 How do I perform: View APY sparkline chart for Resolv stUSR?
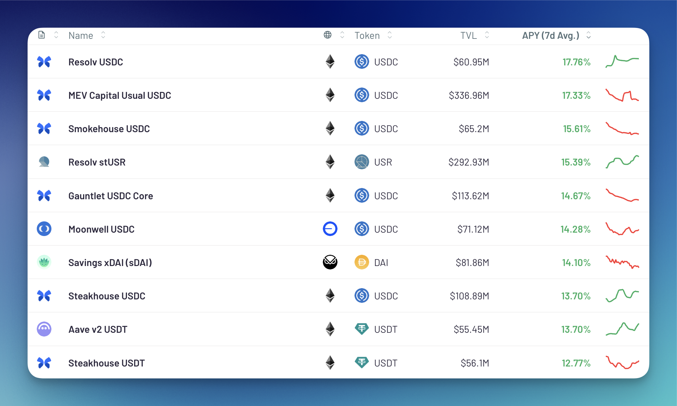[x=622, y=162]
